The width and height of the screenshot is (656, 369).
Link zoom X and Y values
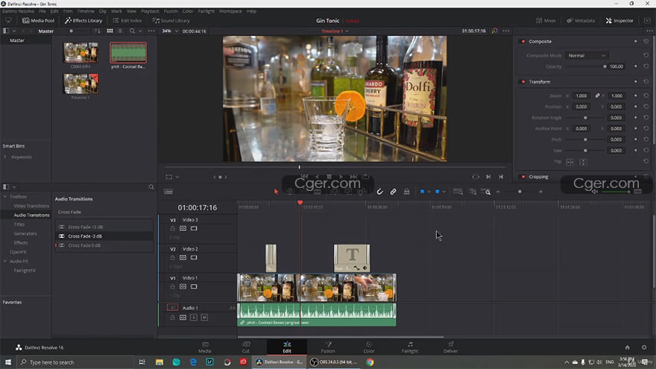tap(597, 96)
